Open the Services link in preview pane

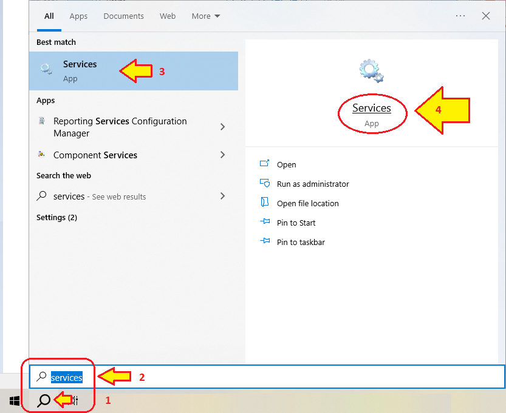[x=371, y=108]
